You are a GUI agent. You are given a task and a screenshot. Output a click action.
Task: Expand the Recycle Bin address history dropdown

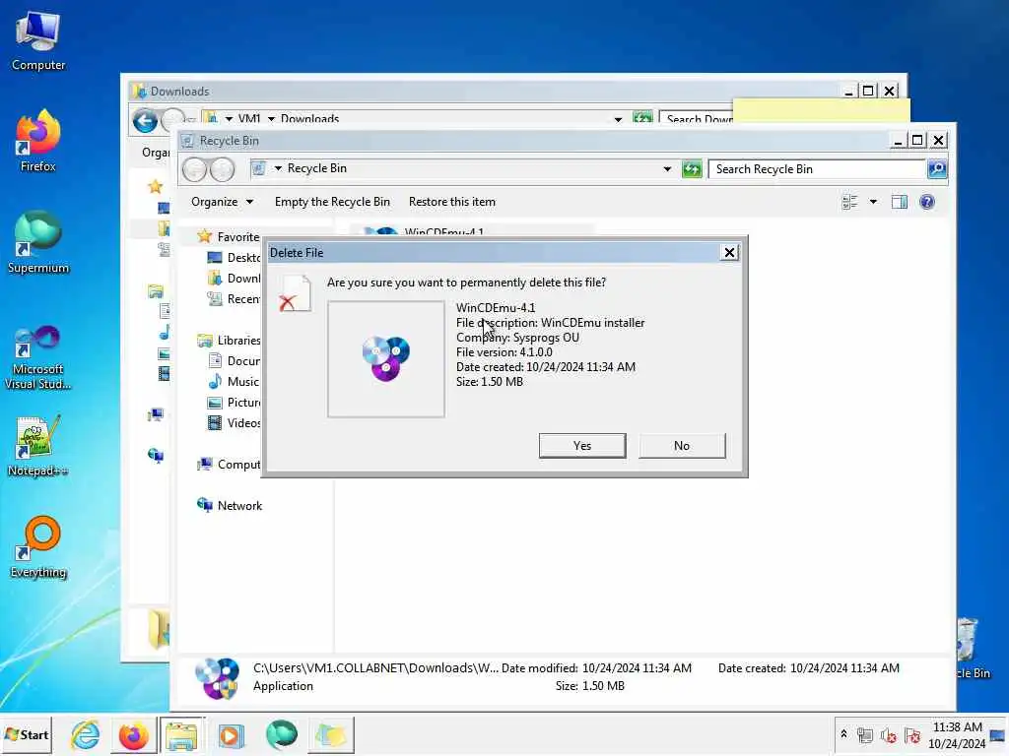click(x=667, y=169)
